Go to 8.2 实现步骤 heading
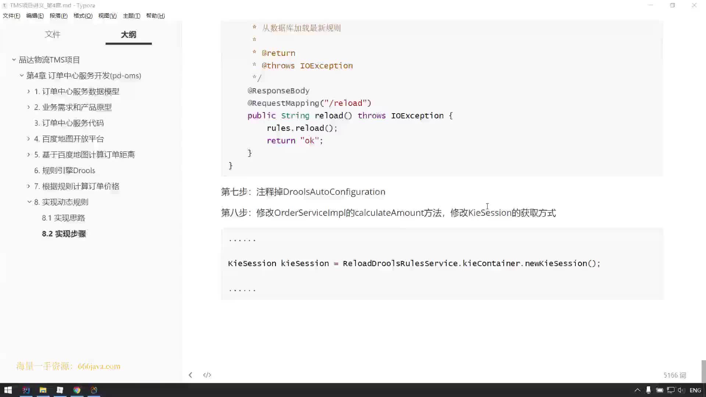706x397 pixels. click(64, 234)
